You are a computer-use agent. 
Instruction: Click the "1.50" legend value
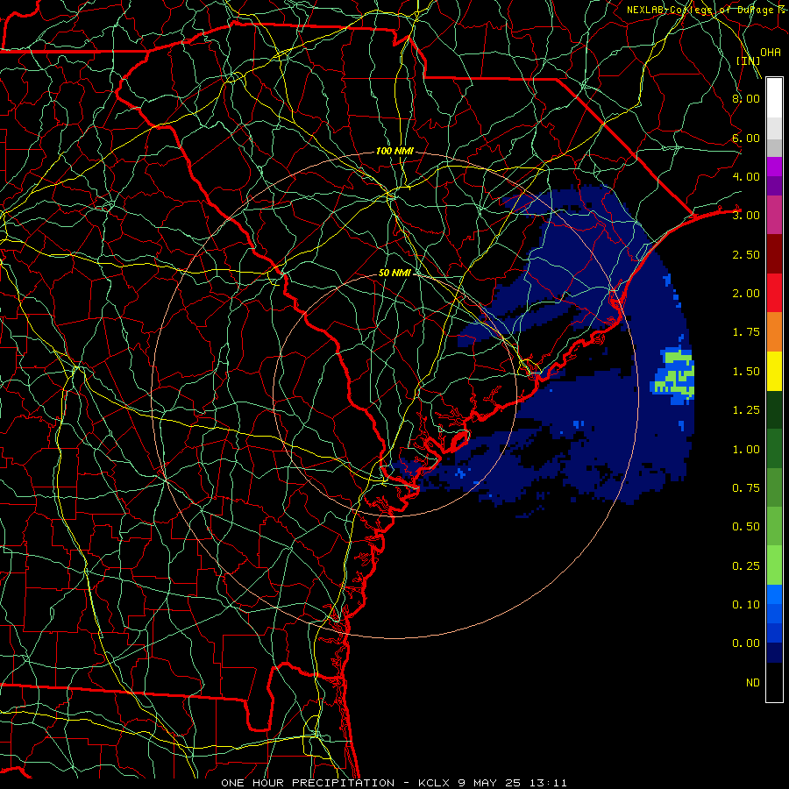(746, 372)
